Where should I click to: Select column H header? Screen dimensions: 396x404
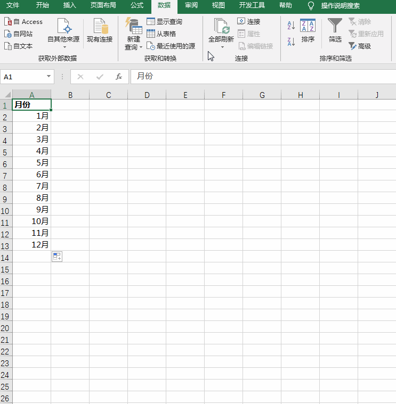[x=300, y=95]
